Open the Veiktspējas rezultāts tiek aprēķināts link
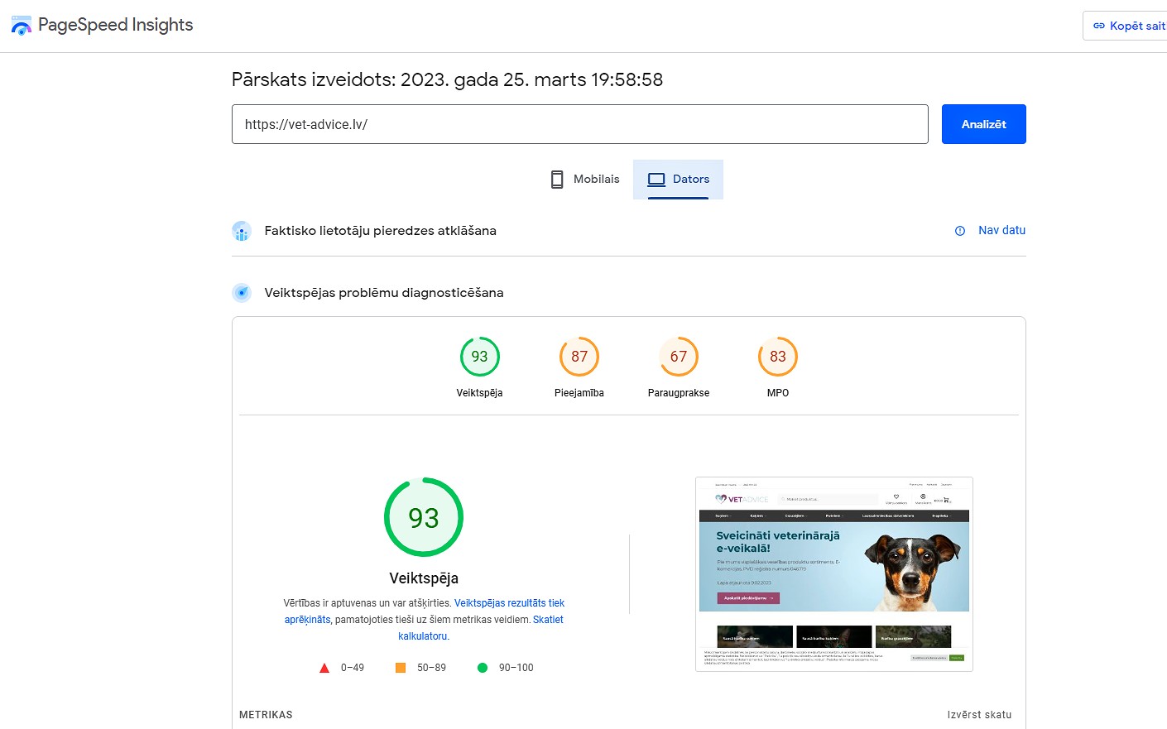Viewport: 1167px width, 729px height. click(x=509, y=603)
